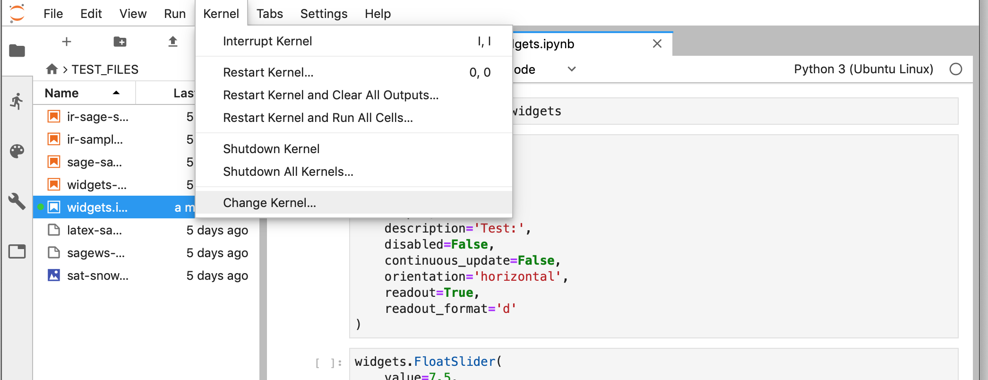Viewport: 988px width, 380px height.
Task: Click the New Launcher plus icon
Action: (67, 42)
